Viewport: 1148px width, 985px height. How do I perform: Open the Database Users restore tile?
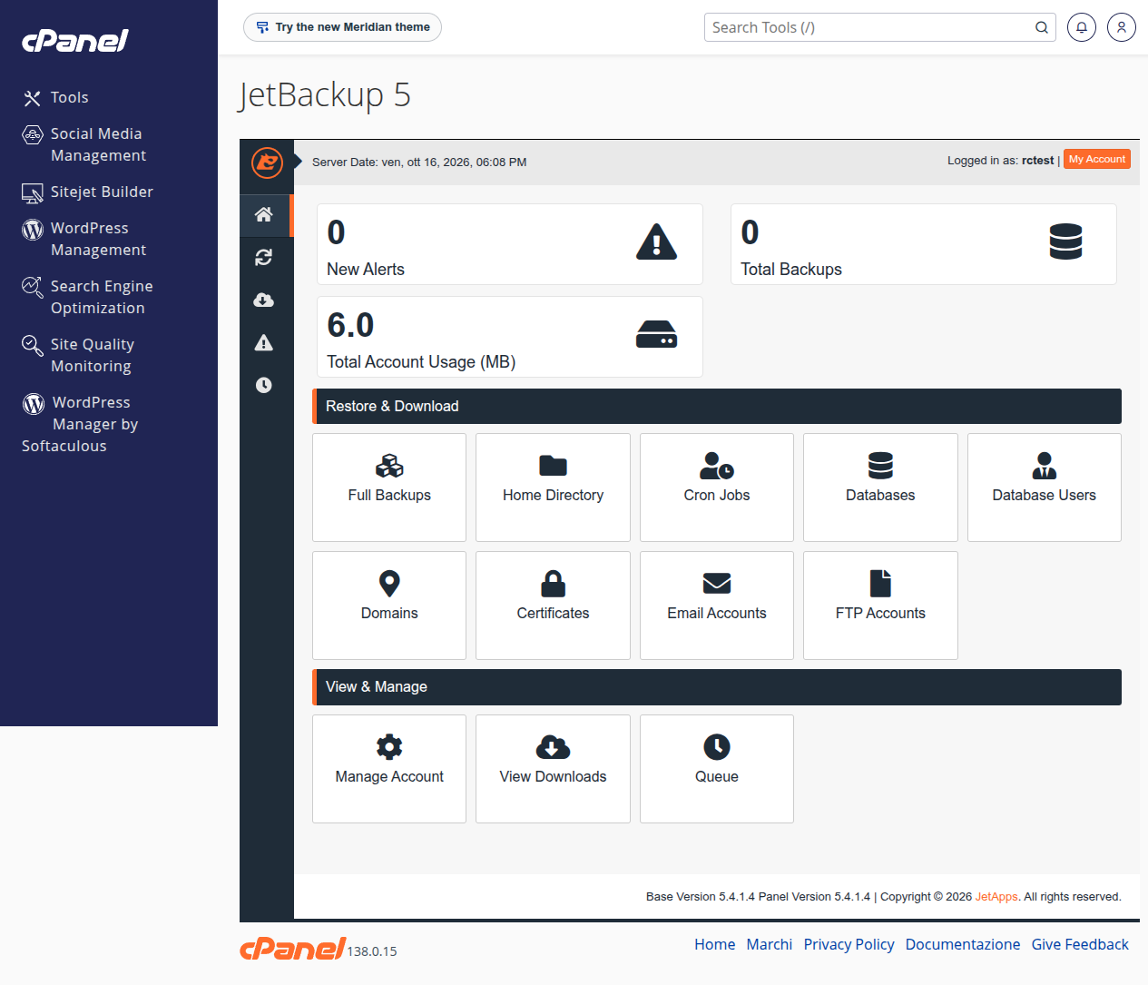tap(1045, 488)
